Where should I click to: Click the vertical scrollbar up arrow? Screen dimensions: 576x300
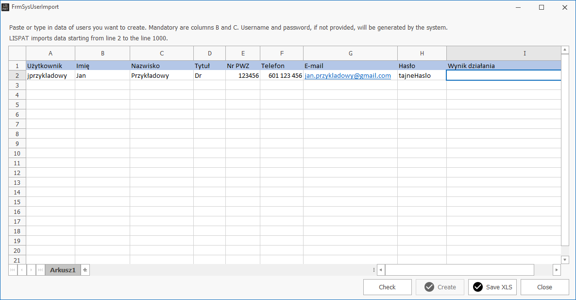[565, 50]
